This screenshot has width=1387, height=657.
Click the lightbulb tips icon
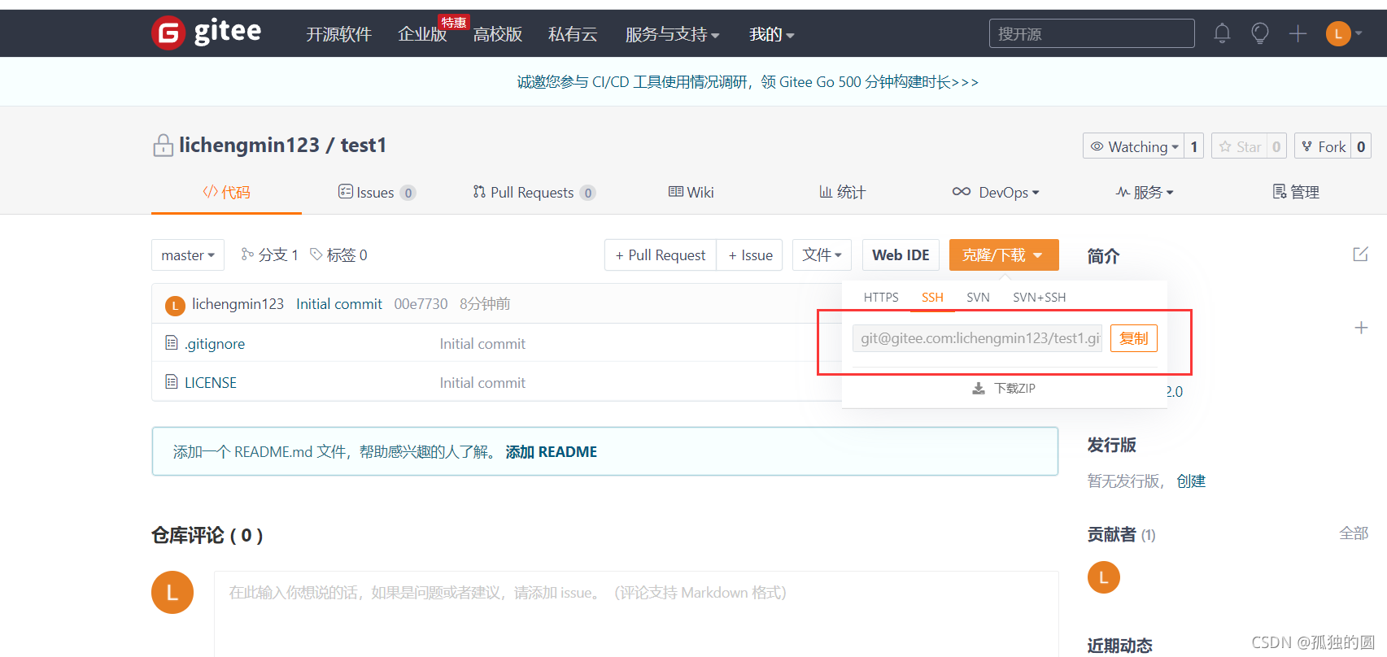coord(1260,33)
